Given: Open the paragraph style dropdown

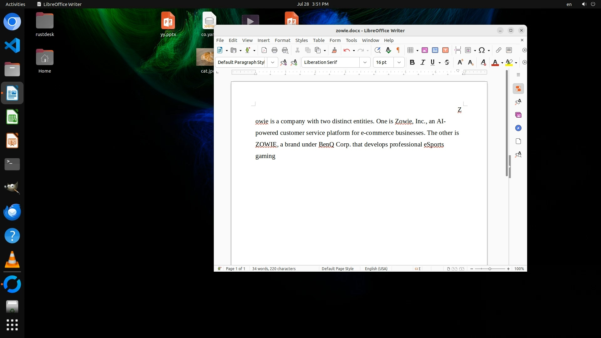Looking at the screenshot, I should [273, 62].
